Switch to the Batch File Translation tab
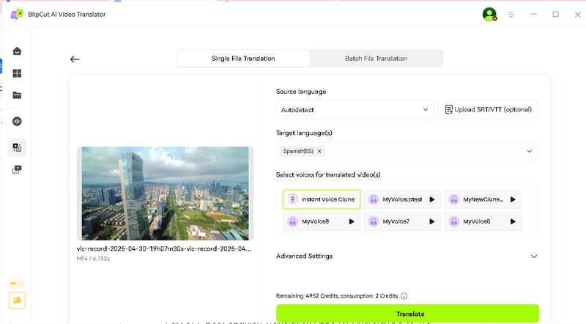This screenshot has height=324, width=586. pyautogui.click(x=376, y=59)
